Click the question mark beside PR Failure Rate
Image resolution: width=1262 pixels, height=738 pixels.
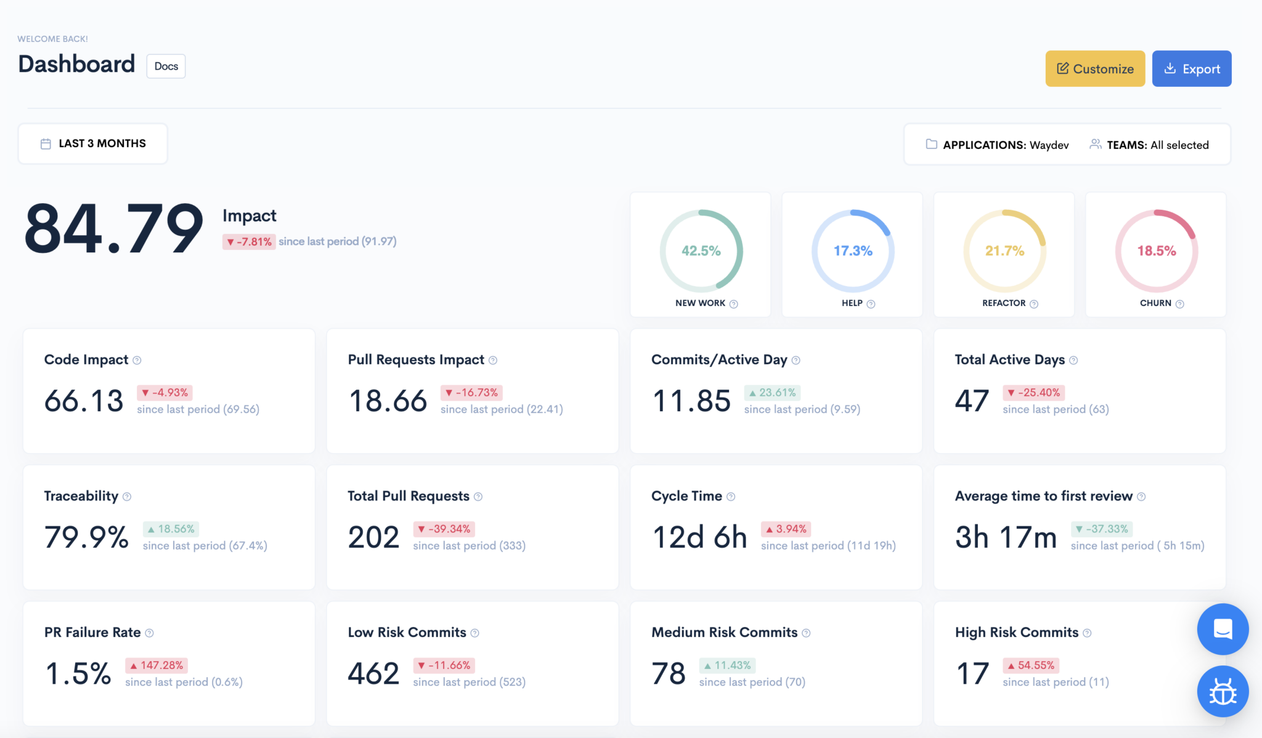coord(149,633)
